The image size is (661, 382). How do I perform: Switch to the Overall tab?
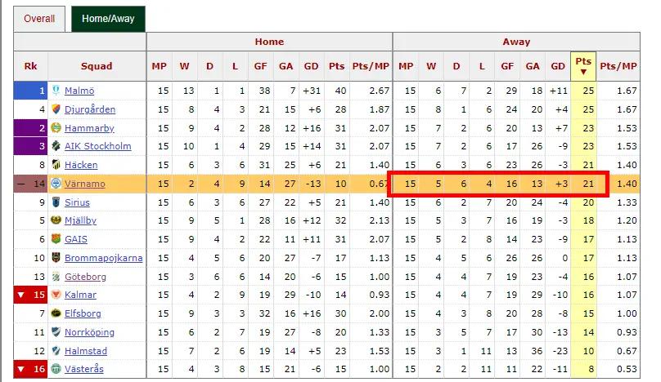point(39,19)
